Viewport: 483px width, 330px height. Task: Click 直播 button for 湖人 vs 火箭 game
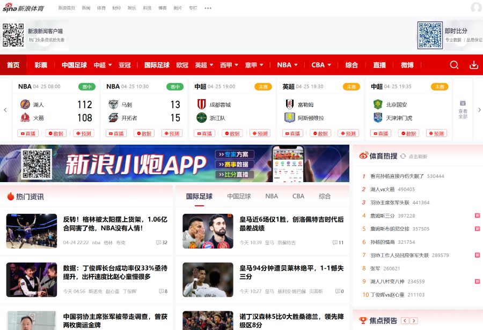(x=28, y=133)
